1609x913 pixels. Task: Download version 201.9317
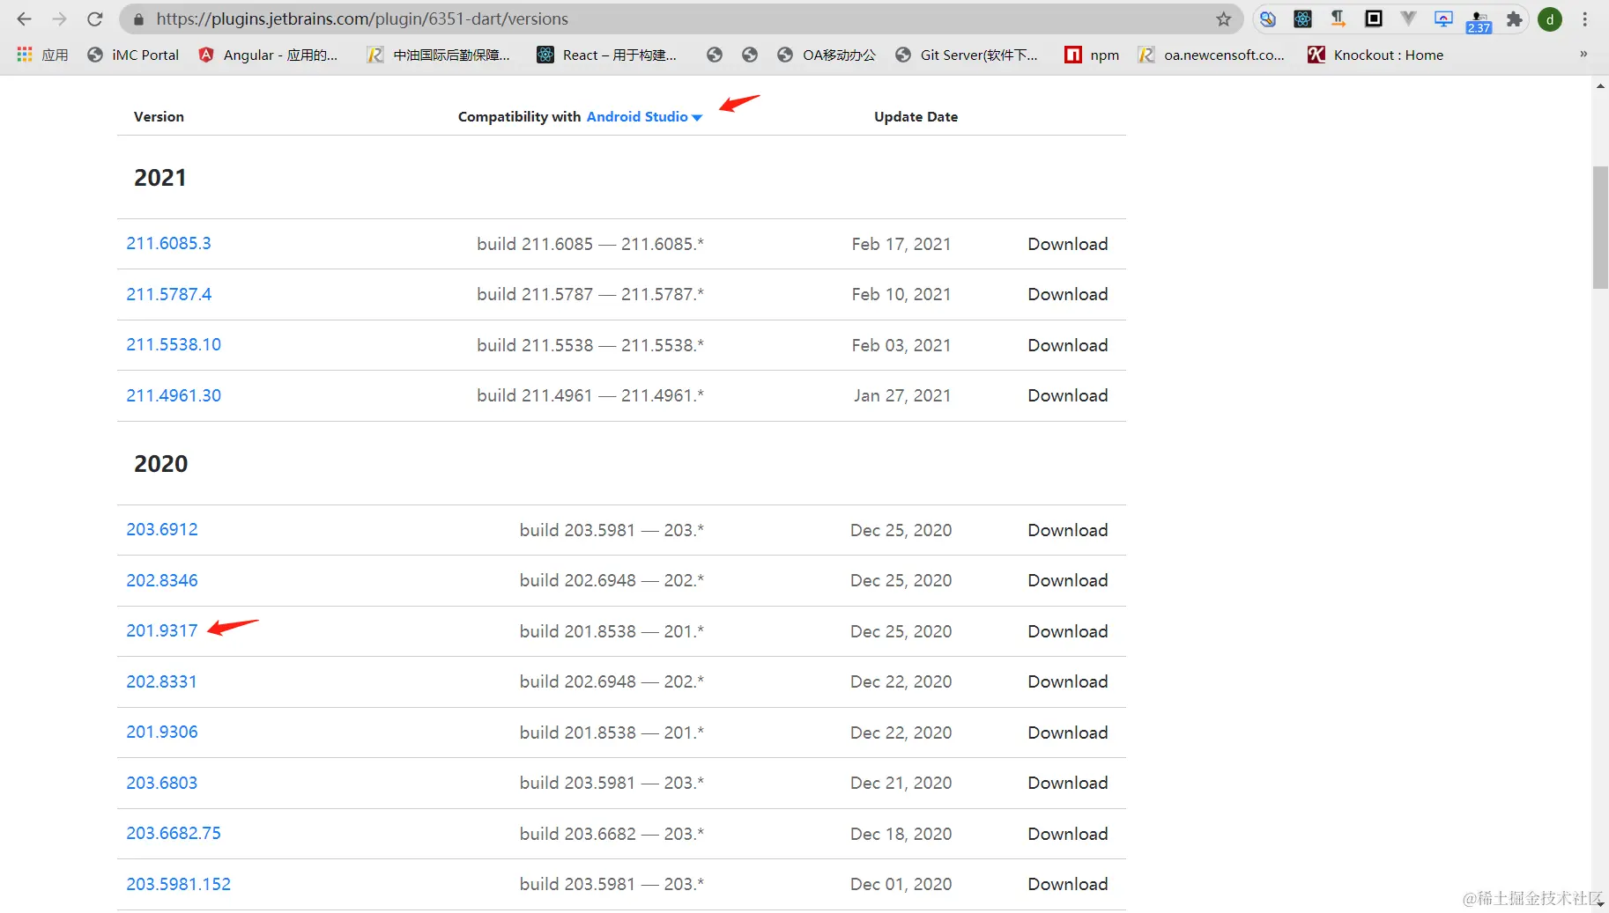pos(1068,631)
